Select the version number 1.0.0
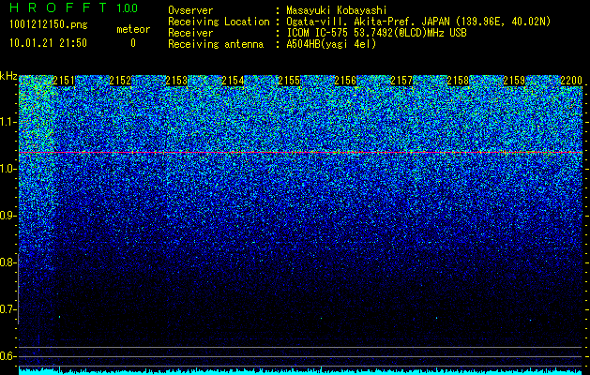Screen dimensions: 590x375 (x=128, y=8)
